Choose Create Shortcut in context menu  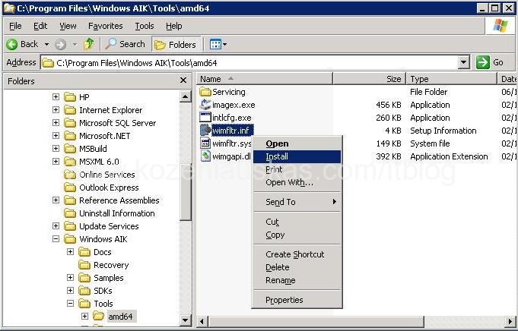click(297, 254)
